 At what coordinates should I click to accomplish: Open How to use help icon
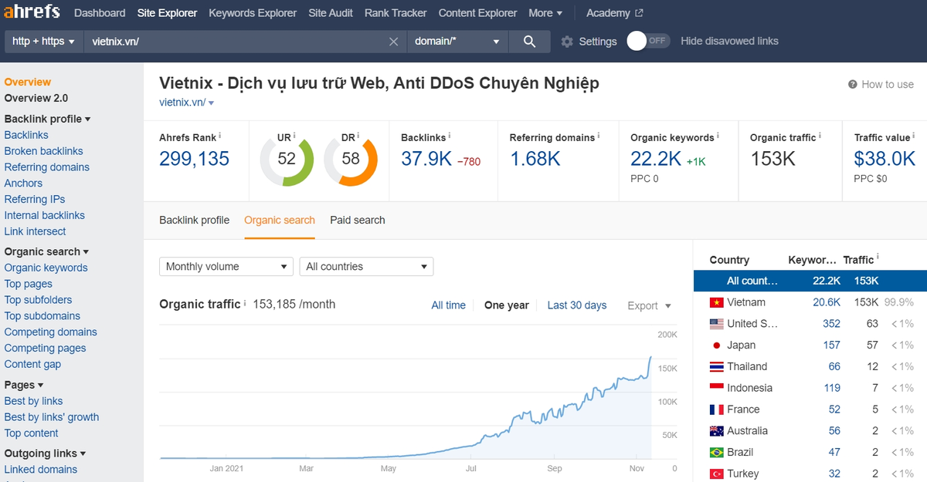pos(853,84)
